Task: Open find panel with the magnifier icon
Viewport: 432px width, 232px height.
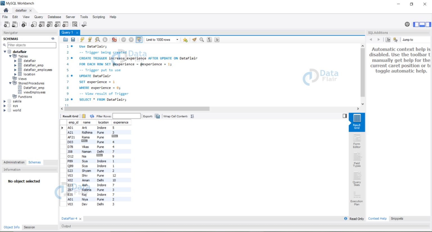Action: pyautogui.click(x=202, y=40)
